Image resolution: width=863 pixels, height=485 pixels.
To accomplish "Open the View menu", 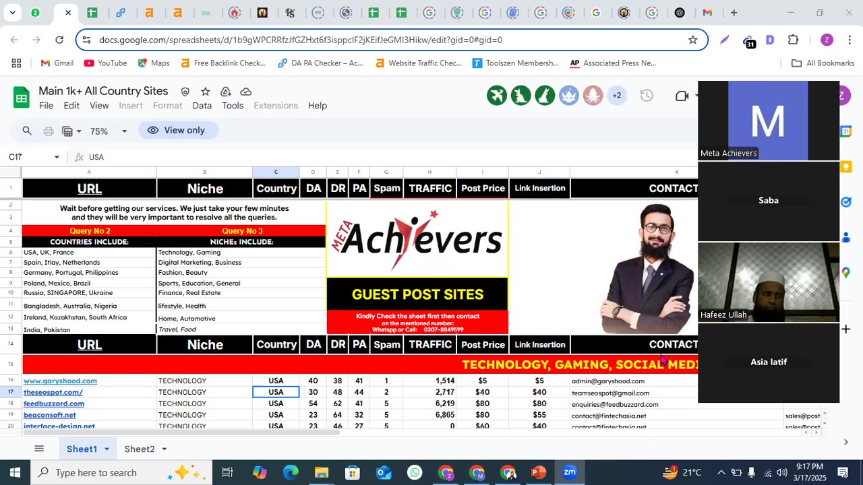I will click(x=99, y=106).
